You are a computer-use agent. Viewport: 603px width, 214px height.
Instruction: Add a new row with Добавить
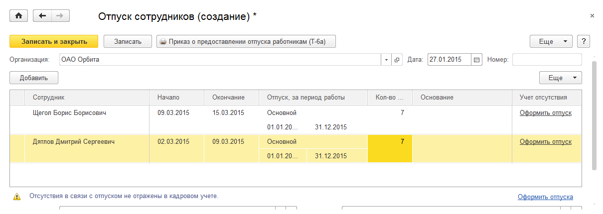coord(34,78)
